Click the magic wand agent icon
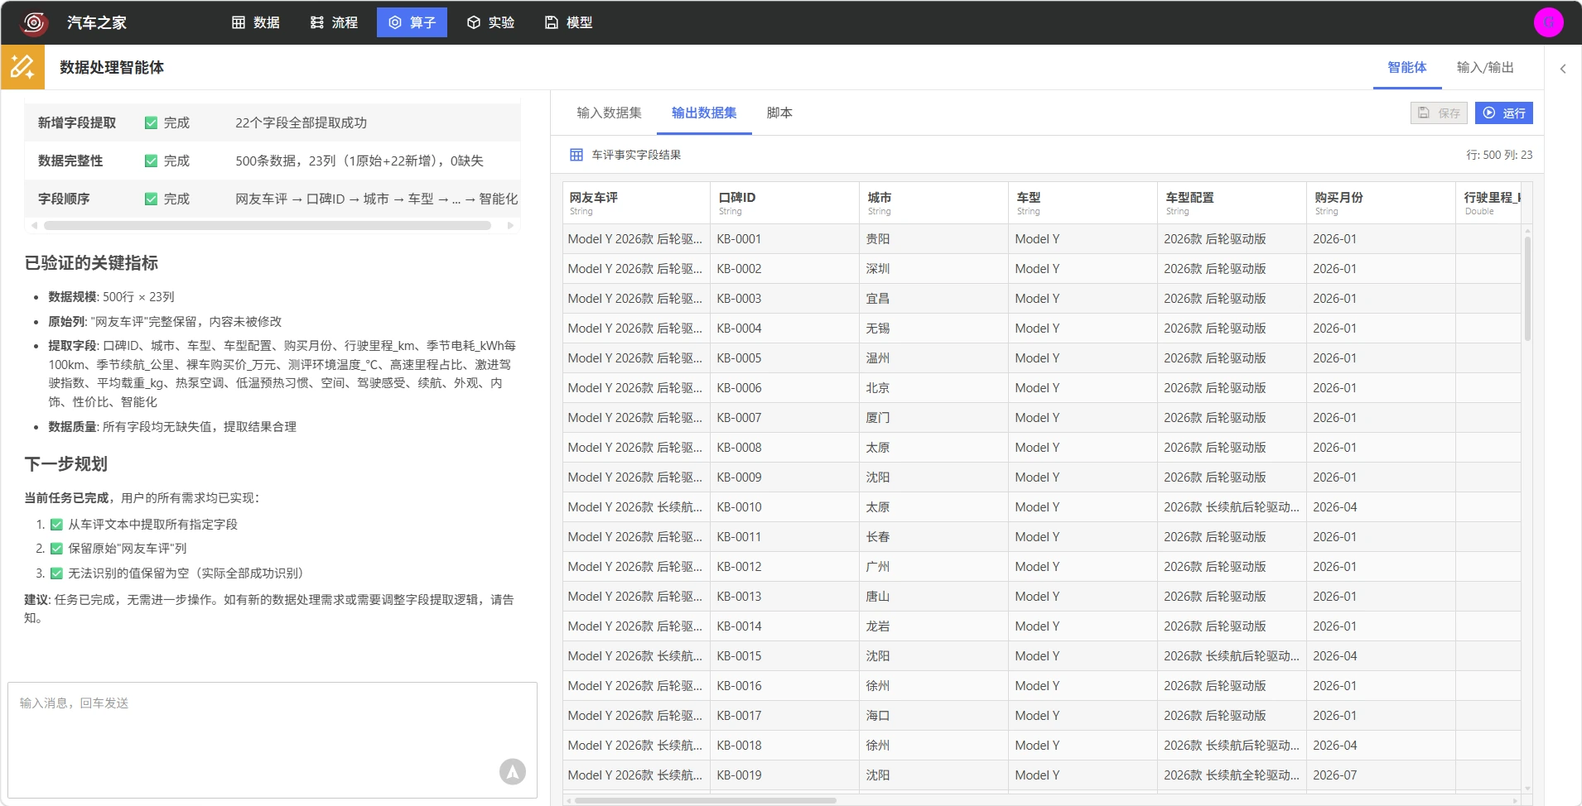The image size is (1582, 806). point(22,67)
